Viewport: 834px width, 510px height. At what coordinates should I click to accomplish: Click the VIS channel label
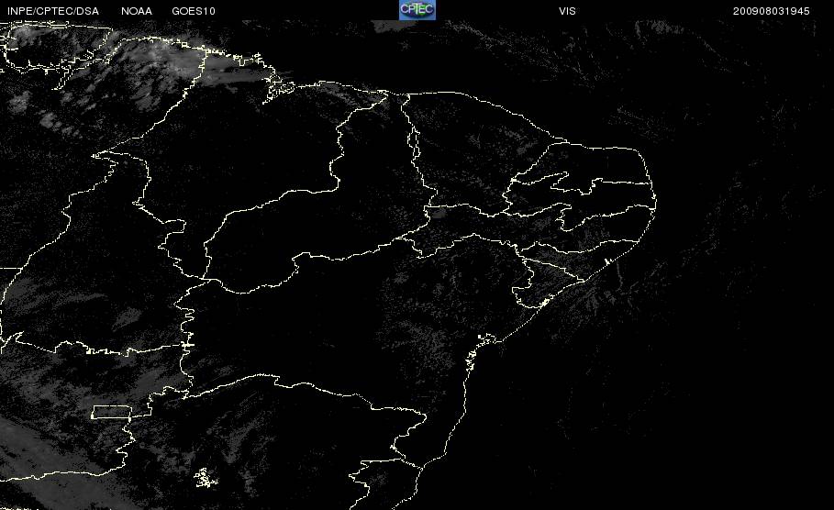tap(567, 11)
